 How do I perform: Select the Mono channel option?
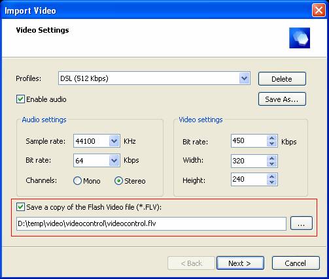pos(77,181)
